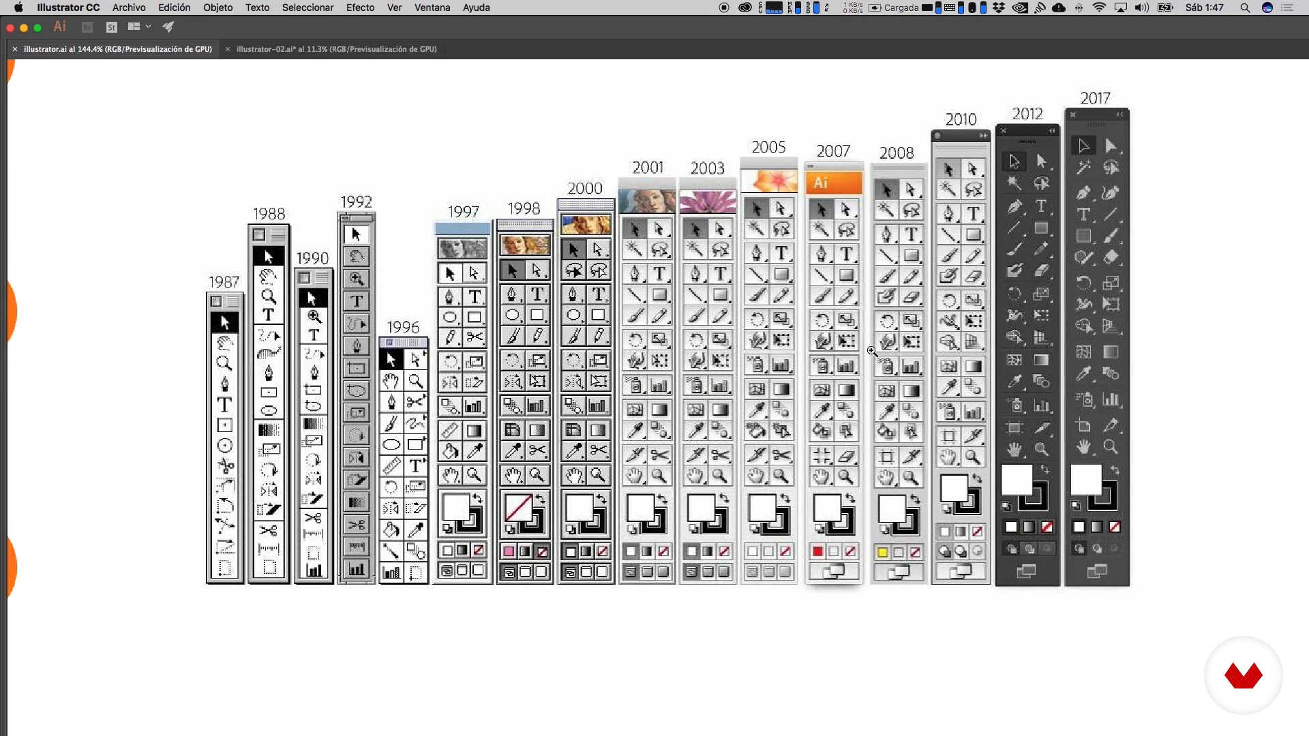This screenshot has height=736, width=1309.
Task: Select the Paintbrush tool in the 2012 toolbar
Action: click(x=1014, y=249)
